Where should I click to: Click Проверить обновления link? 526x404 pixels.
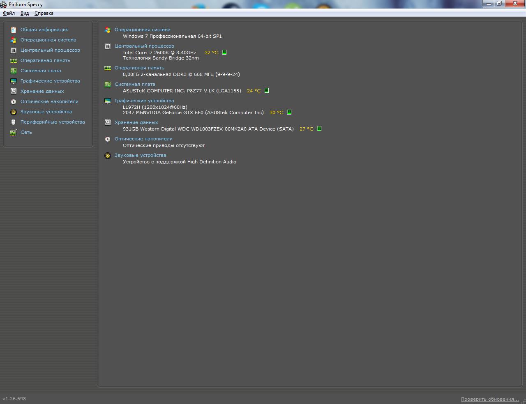[x=490, y=399]
